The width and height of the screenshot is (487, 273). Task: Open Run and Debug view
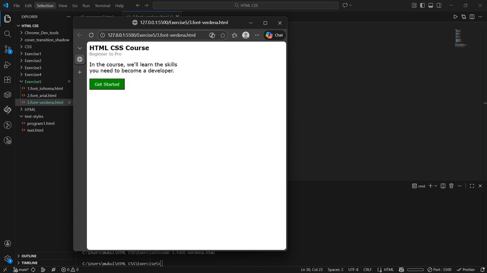point(7,64)
